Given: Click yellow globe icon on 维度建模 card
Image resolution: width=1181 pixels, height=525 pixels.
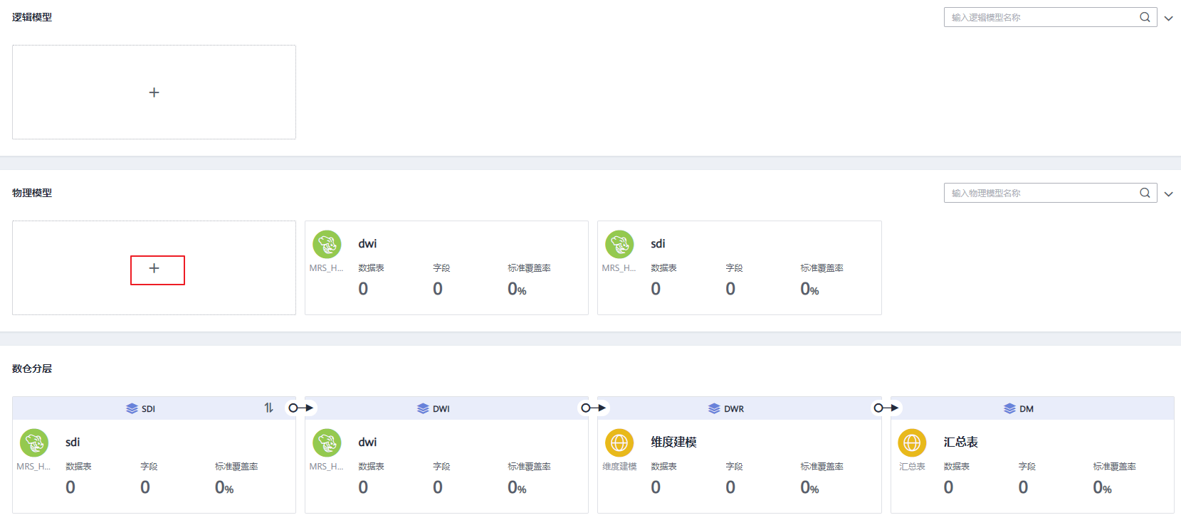Looking at the screenshot, I should 619,442.
